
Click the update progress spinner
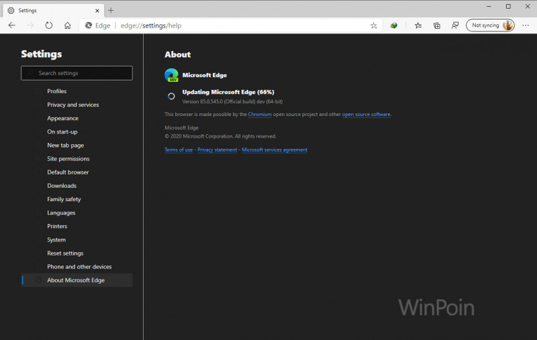171,97
